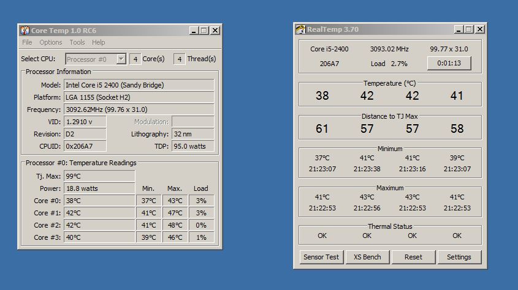Minimize the Core Temp window
Viewport: 518px width, 290px height.
point(194,31)
